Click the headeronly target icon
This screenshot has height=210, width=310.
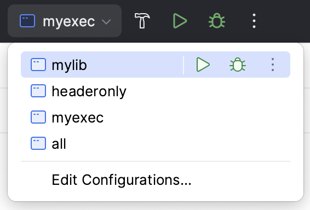tap(38, 91)
